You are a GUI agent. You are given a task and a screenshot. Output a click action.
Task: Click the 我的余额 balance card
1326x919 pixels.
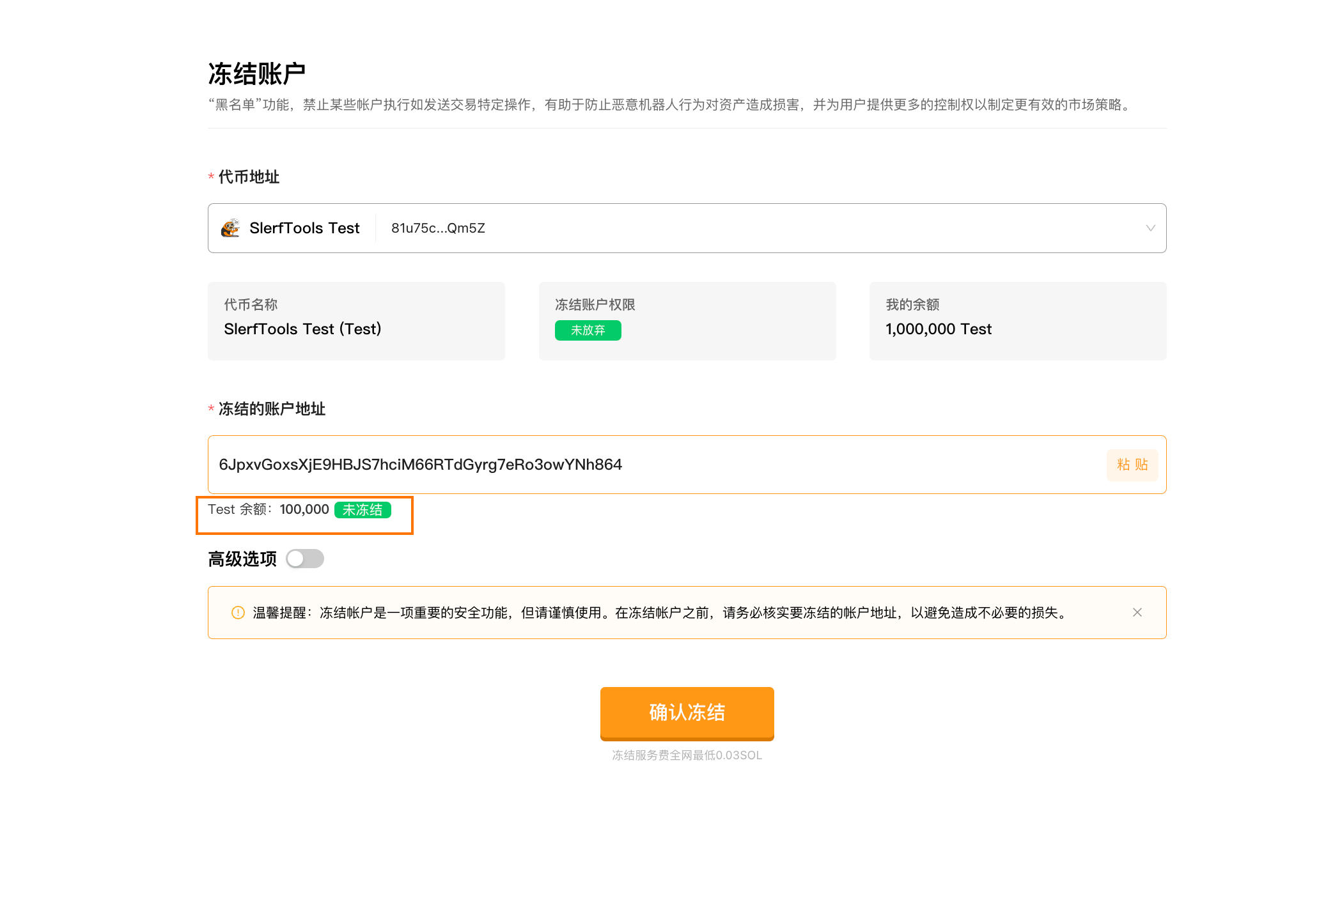tap(1017, 321)
